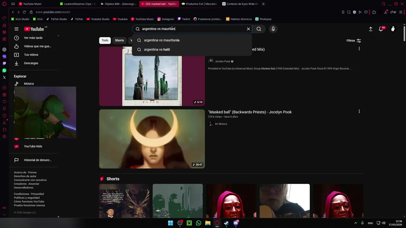Add page to bookmarks heart icon
Image resolution: width=406 pixels, height=228 pixels.
point(366,12)
